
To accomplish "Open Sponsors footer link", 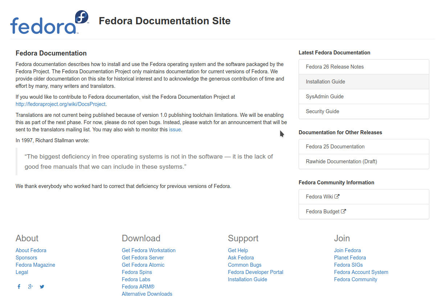I will click(26, 258).
